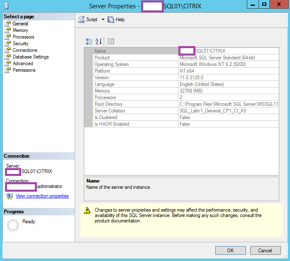The image size is (290, 261).
Task: Click View connection properties link
Action: click(x=42, y=196)
